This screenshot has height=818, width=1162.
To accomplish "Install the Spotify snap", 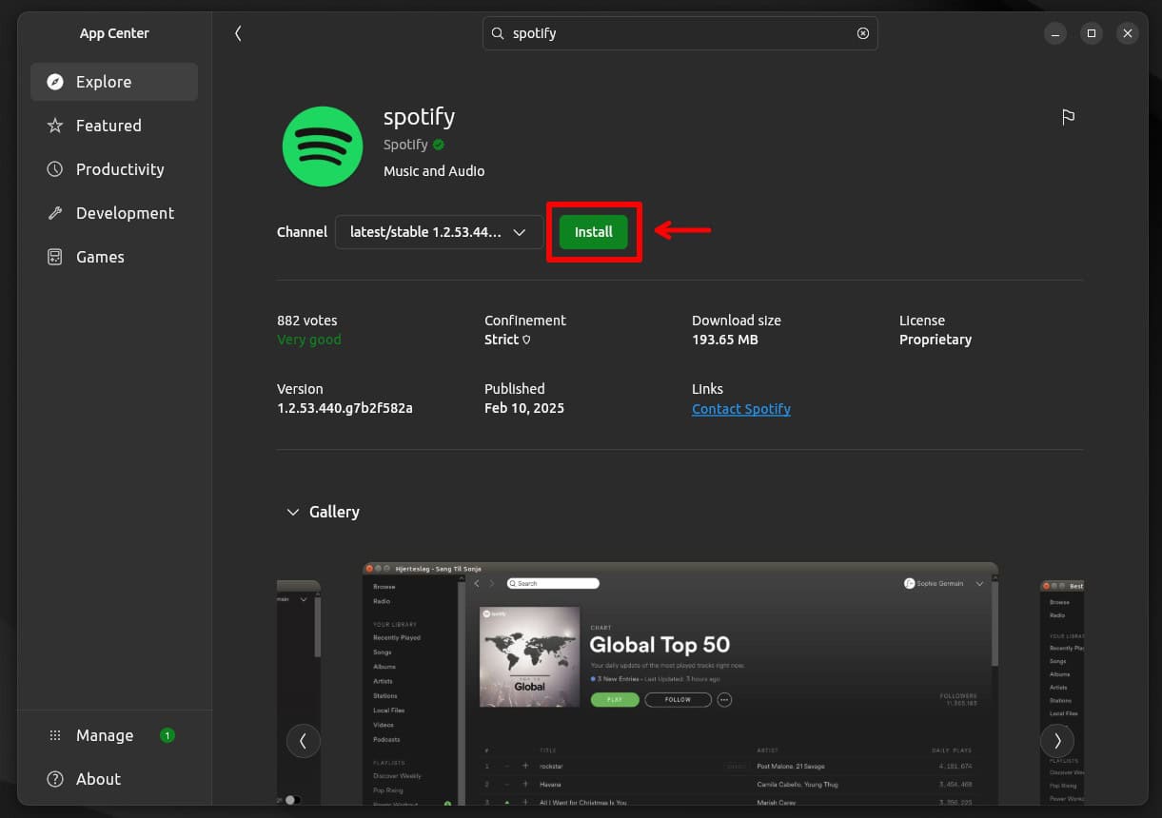I will [593, 231].
